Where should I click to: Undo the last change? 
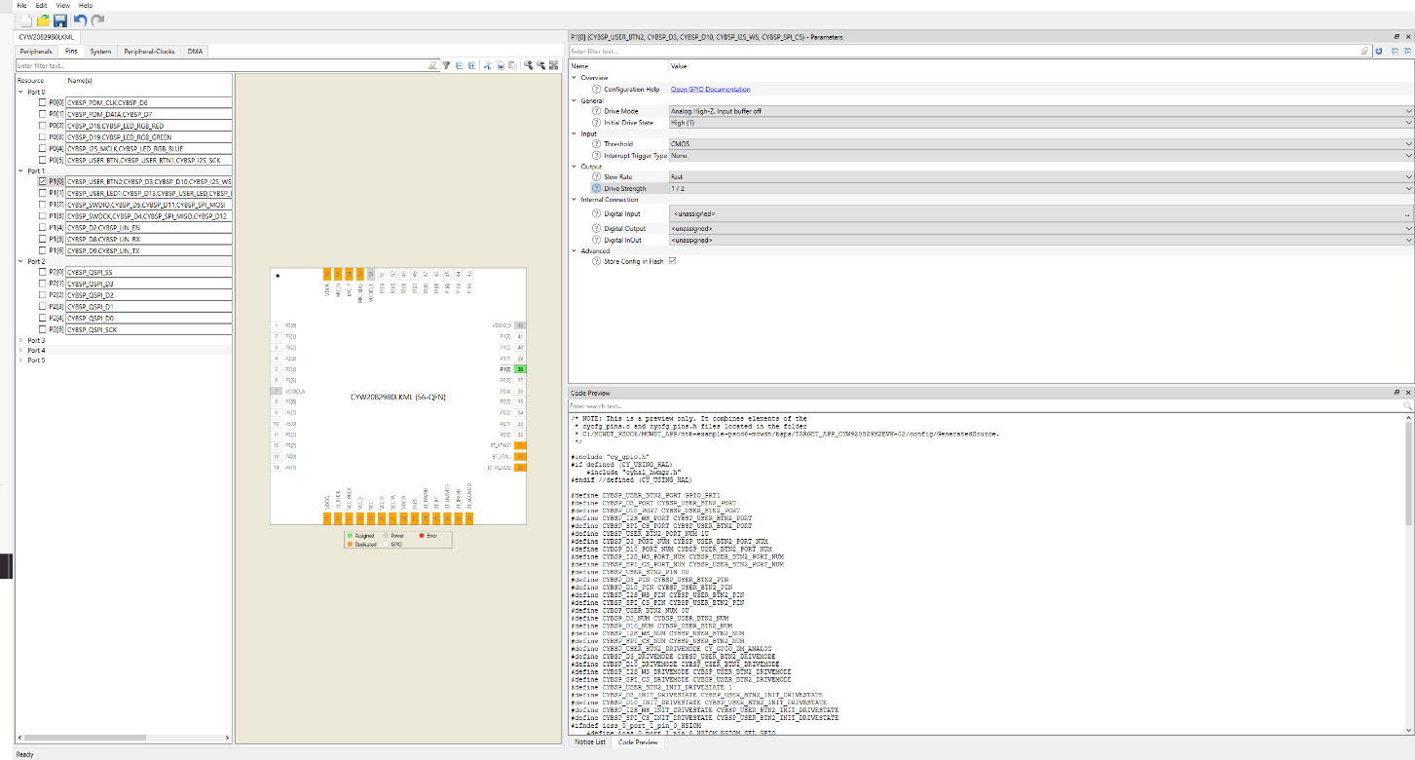click(80, 19)
